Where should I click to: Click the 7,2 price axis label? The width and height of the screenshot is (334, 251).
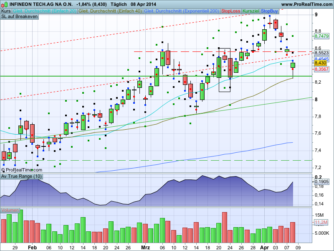tap(318, 168)
